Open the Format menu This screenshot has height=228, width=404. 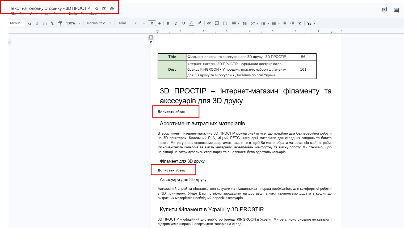59,14
